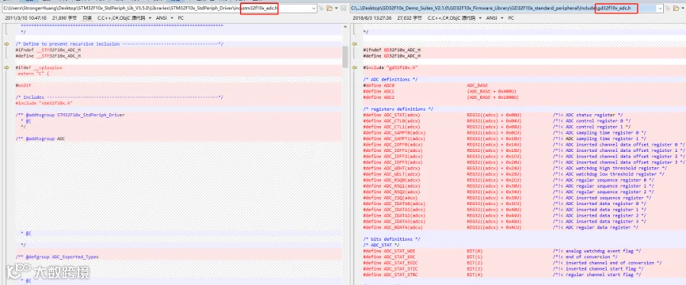Select right line '#define ADC1'
Viewport: 686px width, 285px height.
379,91
